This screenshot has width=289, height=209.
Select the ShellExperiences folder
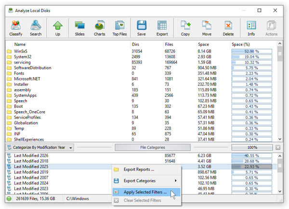[141, 140]
